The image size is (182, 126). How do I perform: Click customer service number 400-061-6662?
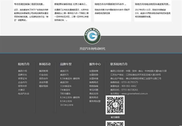129,86
